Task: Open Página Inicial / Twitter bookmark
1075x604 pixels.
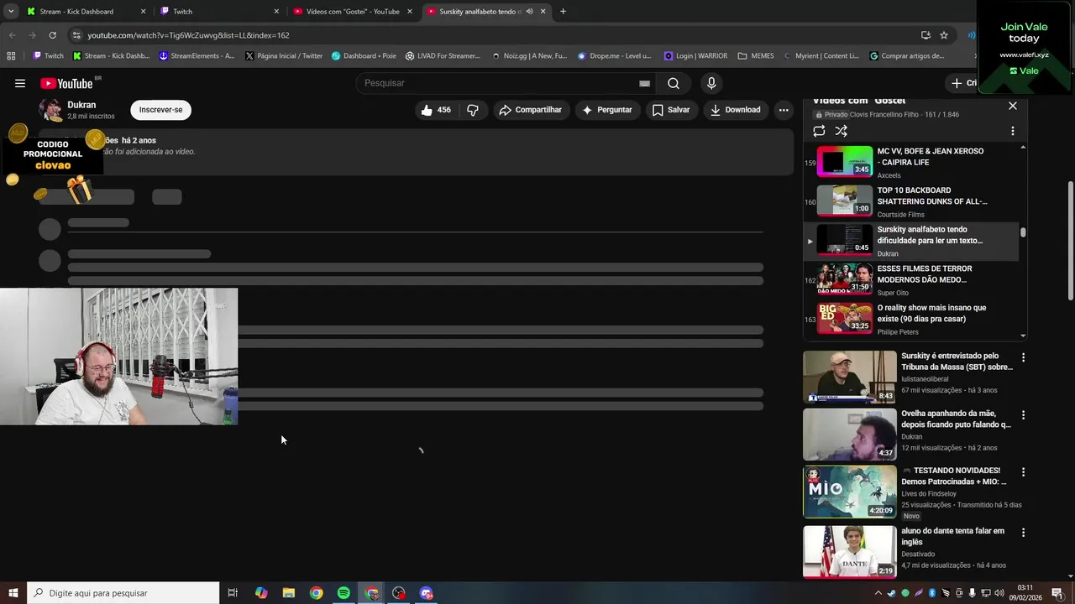Action: pos(284,56)
